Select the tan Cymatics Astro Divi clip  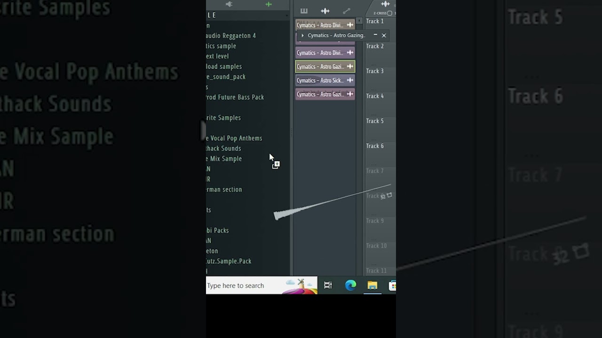click(x=325, y=25)
